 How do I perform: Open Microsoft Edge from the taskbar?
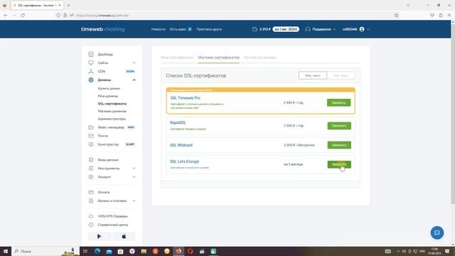pos(97,251)
